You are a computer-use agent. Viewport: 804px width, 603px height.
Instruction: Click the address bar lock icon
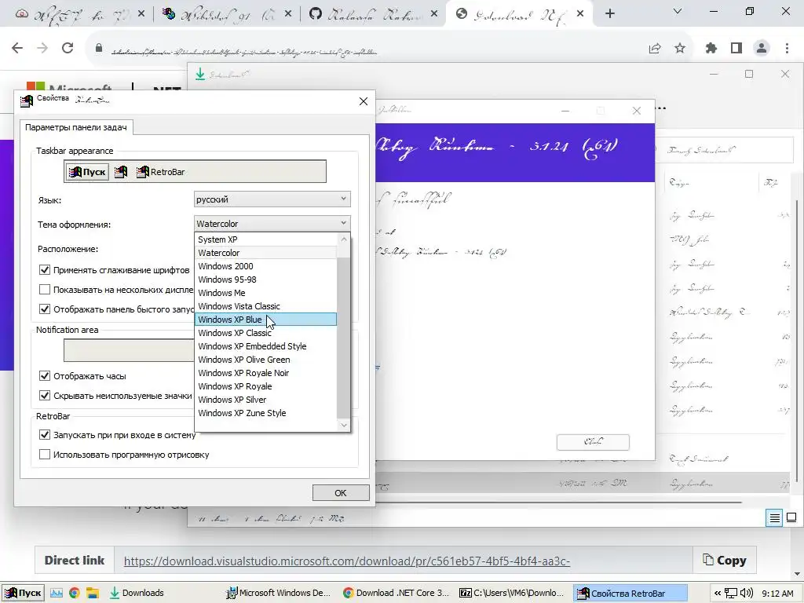pyautogui.click(x=99, y=48)
